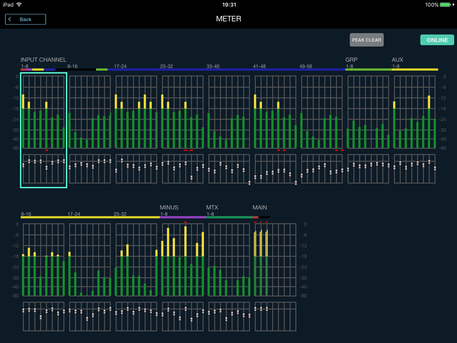Open the AUX 9-16 fader overview
457x343 pixels.
(x=44, y=316)
